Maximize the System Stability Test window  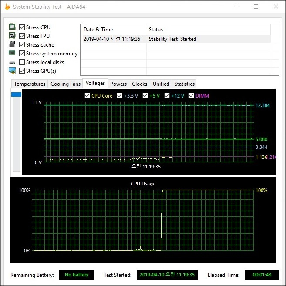pos(256,7)
